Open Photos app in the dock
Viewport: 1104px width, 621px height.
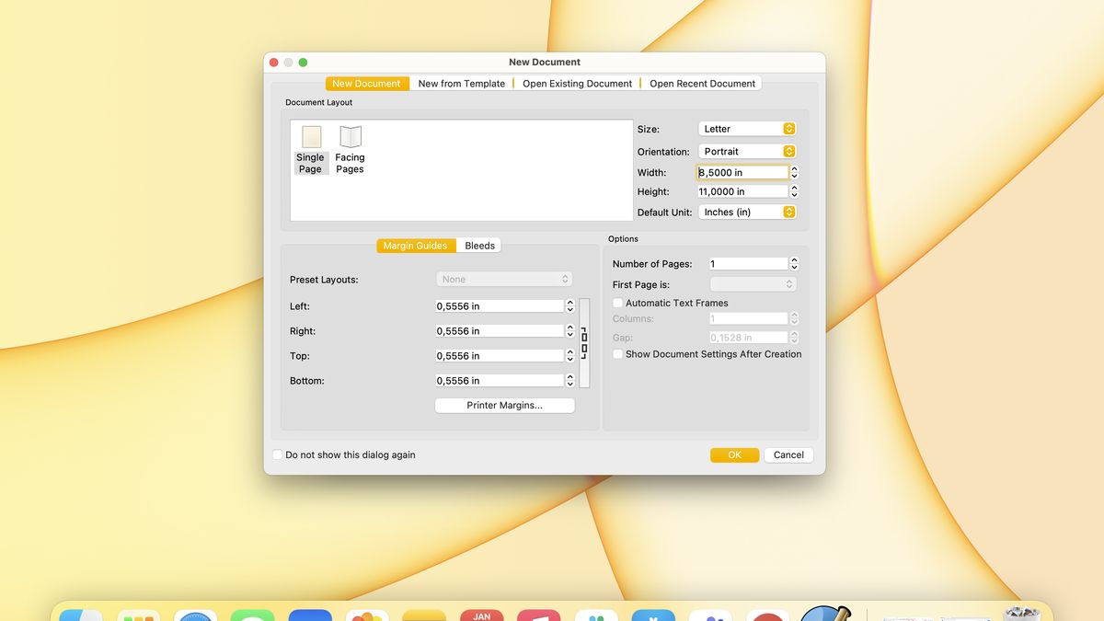point(366,615)
